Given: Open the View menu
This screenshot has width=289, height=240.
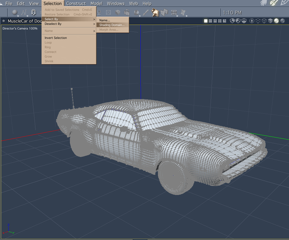Looking at the screenshot, I should [x=34, y=3].
